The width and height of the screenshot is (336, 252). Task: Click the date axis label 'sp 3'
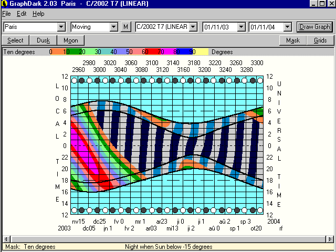pyautogui.click(x=246, y=222)
